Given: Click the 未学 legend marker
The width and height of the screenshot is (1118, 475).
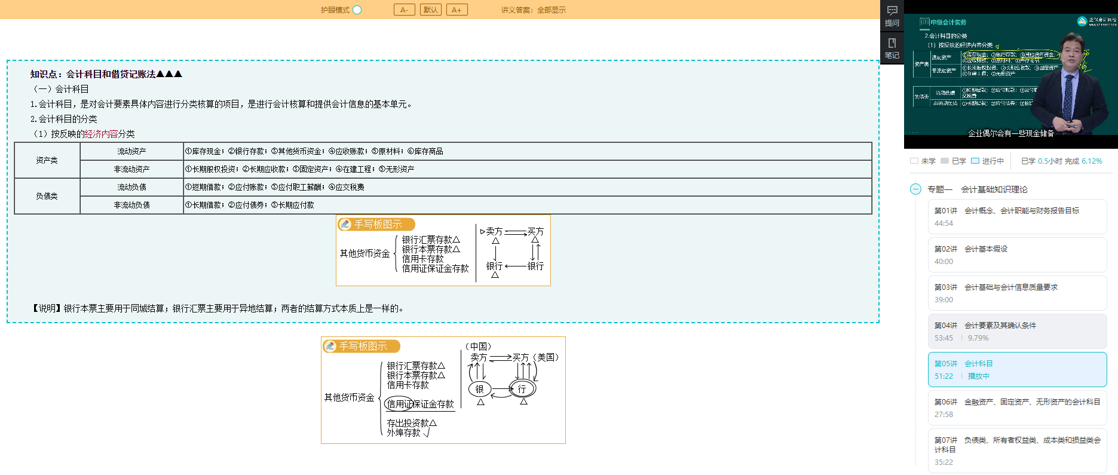Looking at the screenshot, I should coord(914,161).
